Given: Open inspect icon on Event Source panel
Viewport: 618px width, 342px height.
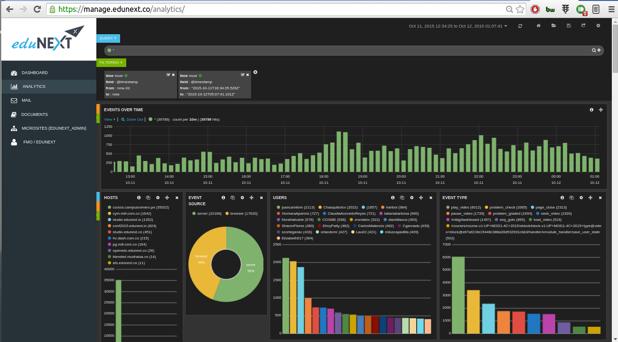Looking at the screenshot, I should click(x=233, y=198).
